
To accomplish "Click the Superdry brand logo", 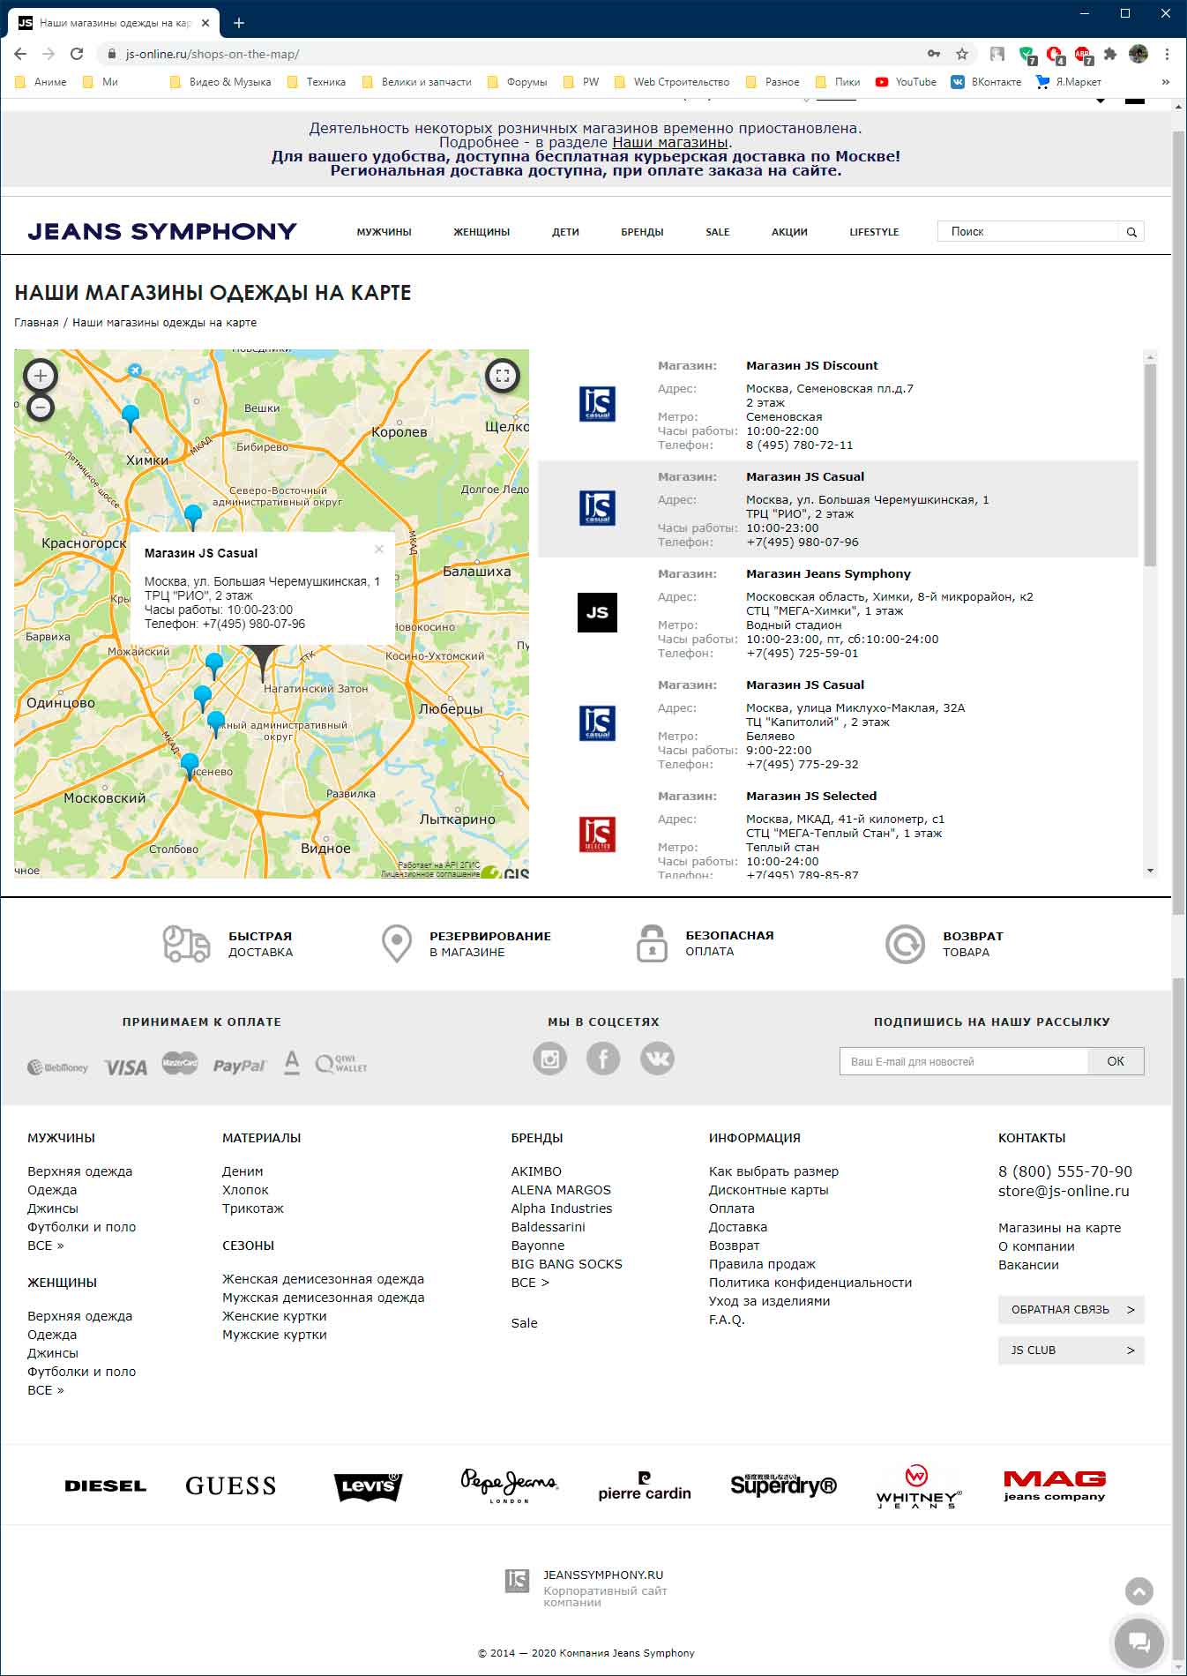I will [783, 1485].
